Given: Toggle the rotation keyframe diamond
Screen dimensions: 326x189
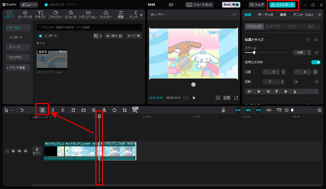Looking at the screenshot, I should 316,82.
